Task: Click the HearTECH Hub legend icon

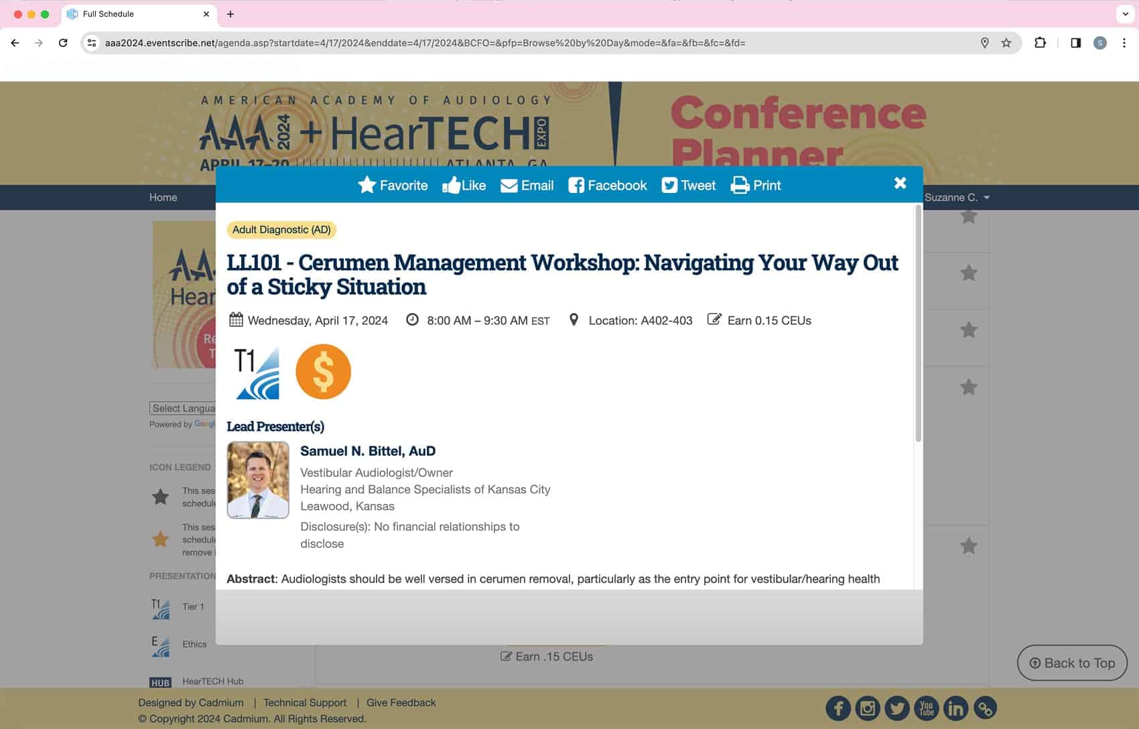Action: 160,683
